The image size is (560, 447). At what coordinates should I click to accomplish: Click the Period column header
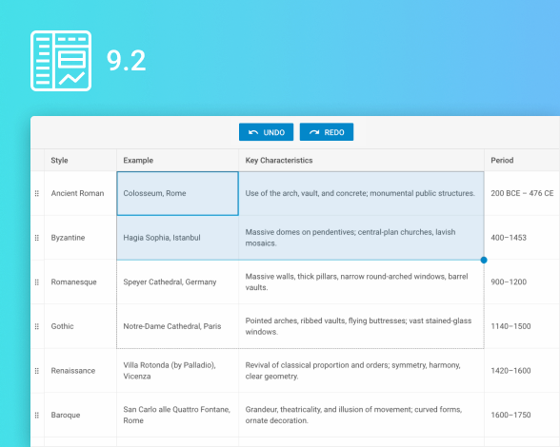point(522,160)
